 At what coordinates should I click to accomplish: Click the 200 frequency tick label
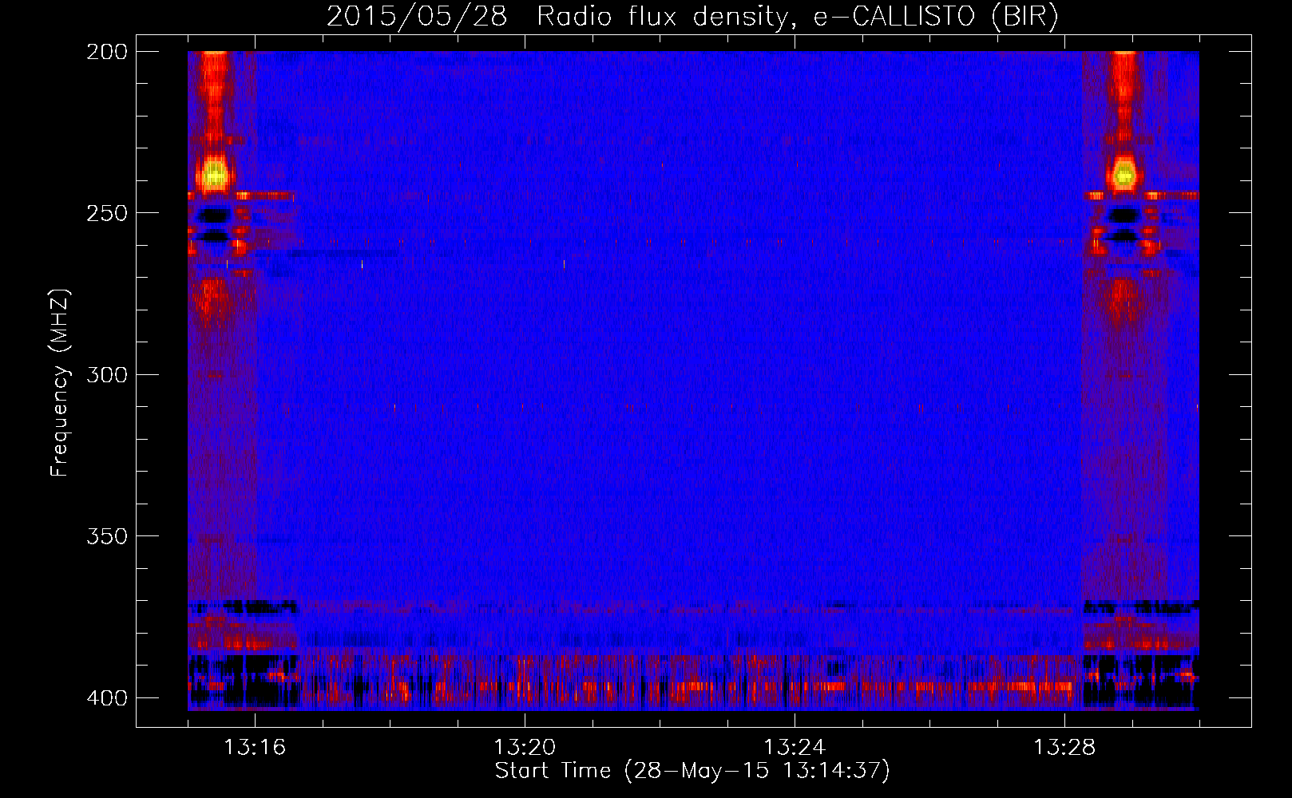click(x=107, y=51)
